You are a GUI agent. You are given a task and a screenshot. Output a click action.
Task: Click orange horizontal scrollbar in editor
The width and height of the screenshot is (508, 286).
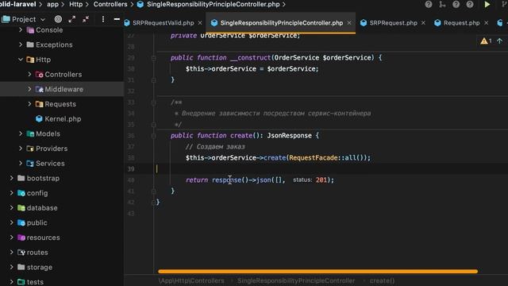click(x=317, y=272)
